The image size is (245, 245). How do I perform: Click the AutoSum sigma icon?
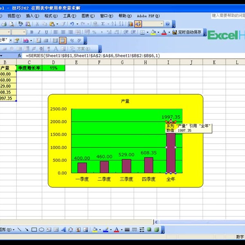103,24
